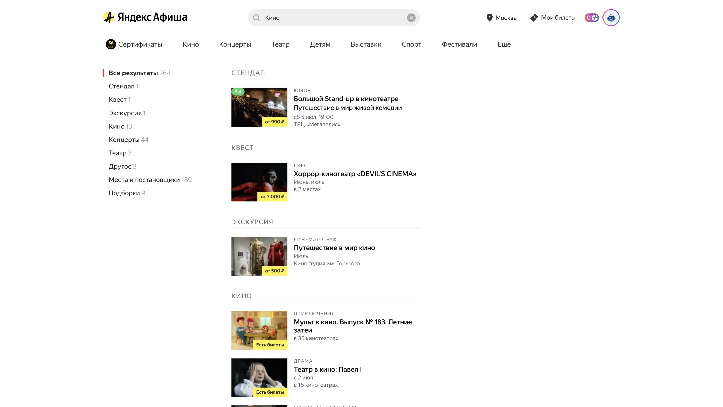Click the Москва location pin
This screenshot has height=407, width=723.
(x=489, y=17)
